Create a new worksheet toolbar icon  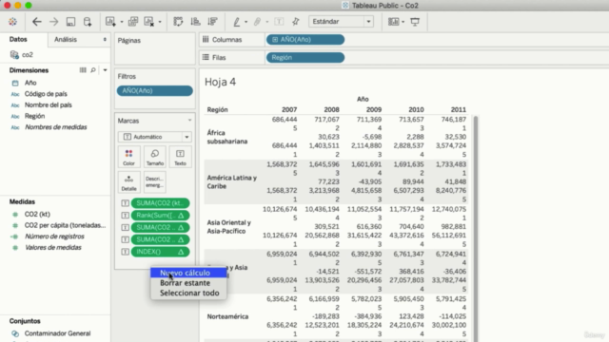(x=110, y=22)
